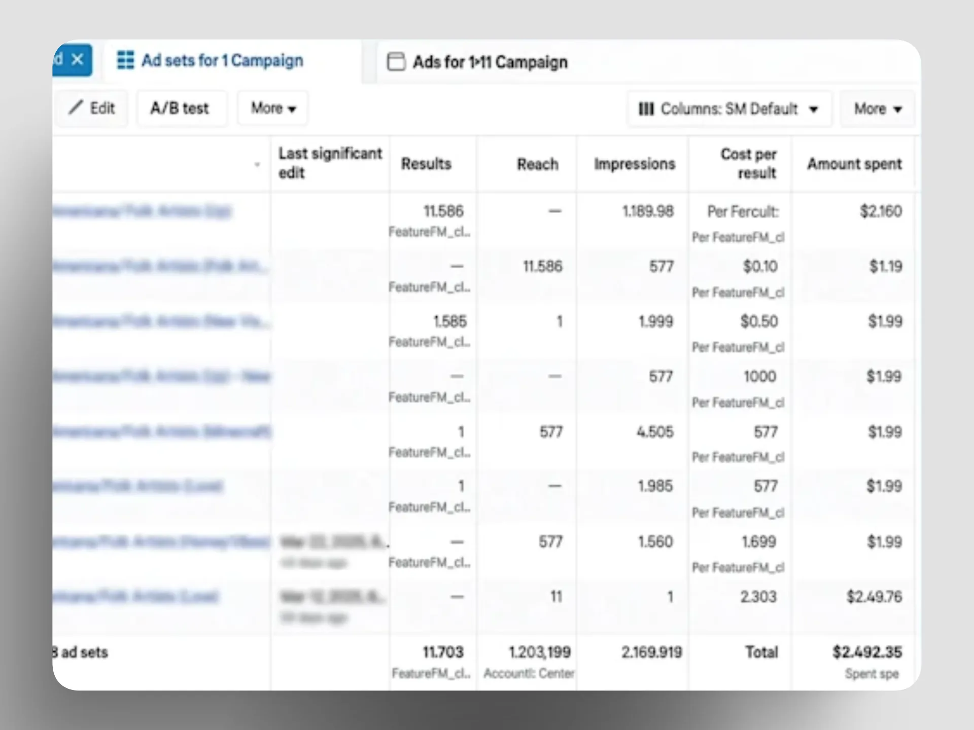The image size is (974, 730).
Task: Click Total label in cost column
Action: coord(761,652)
